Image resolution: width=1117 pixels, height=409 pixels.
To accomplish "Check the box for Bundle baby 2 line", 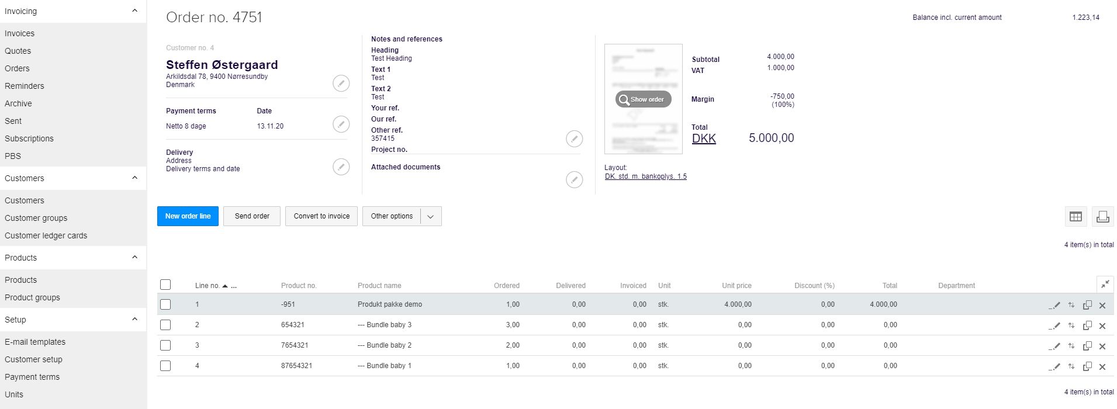I will [165, 345].
